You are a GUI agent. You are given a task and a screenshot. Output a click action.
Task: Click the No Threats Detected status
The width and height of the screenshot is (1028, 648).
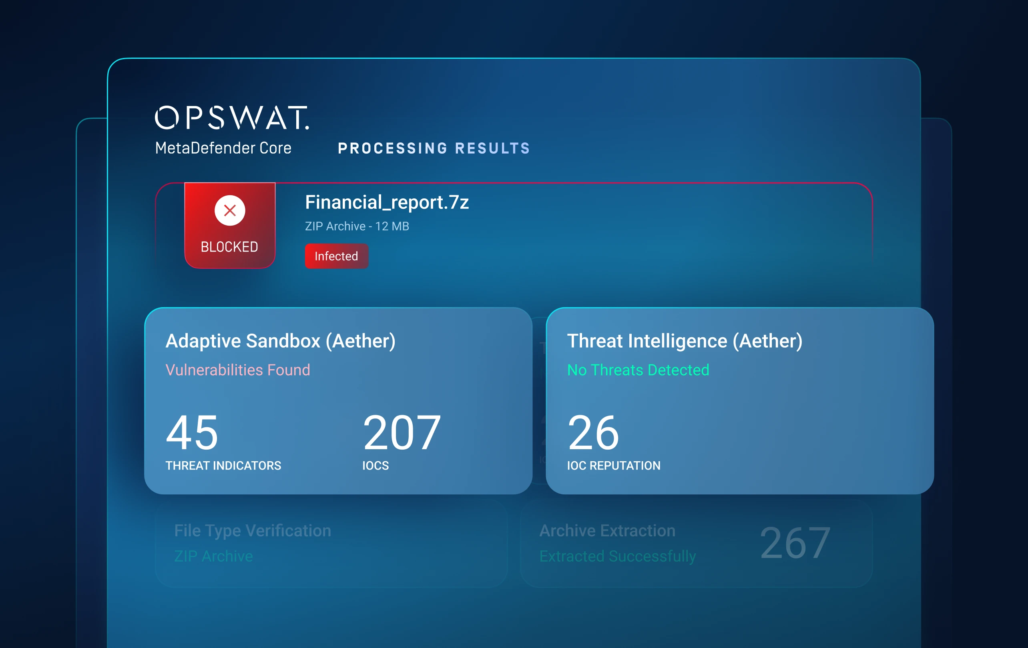pos(638,370)
